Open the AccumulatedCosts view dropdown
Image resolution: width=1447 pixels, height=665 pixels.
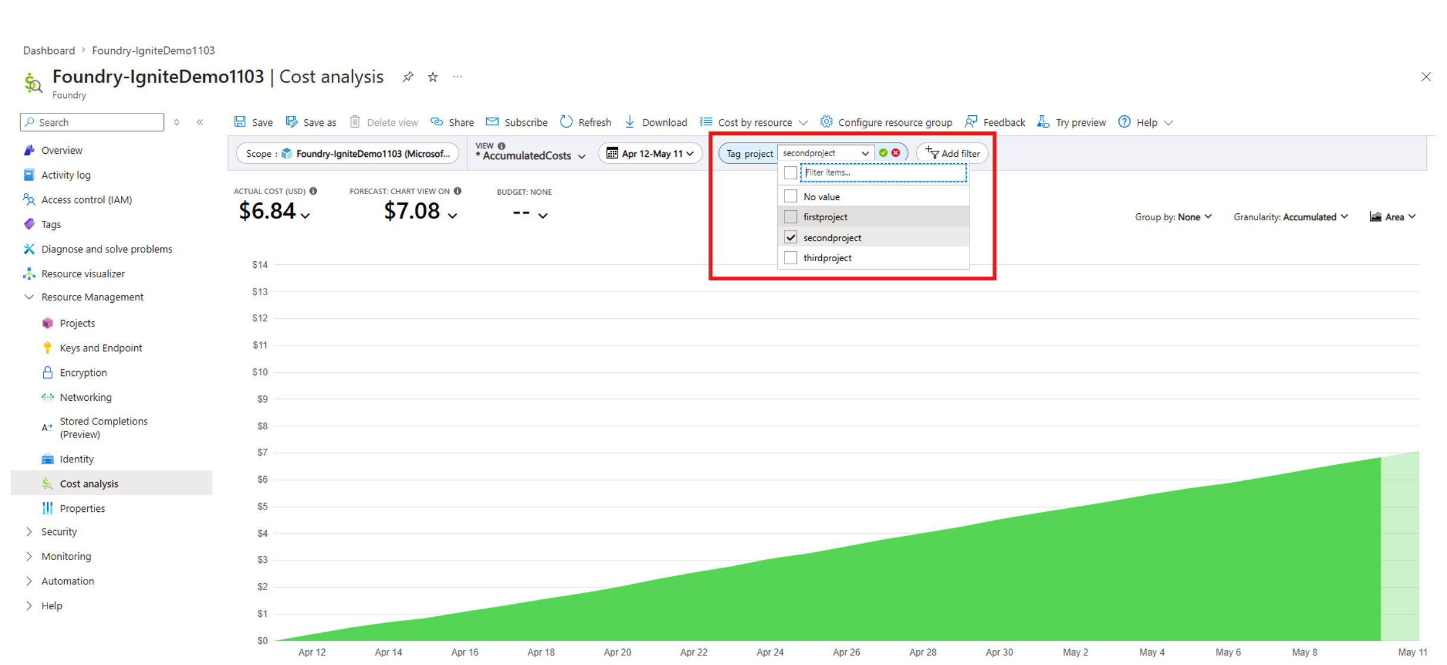point(531,156)
